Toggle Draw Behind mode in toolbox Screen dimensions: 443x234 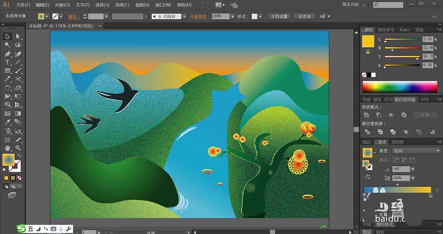(13, 186)
